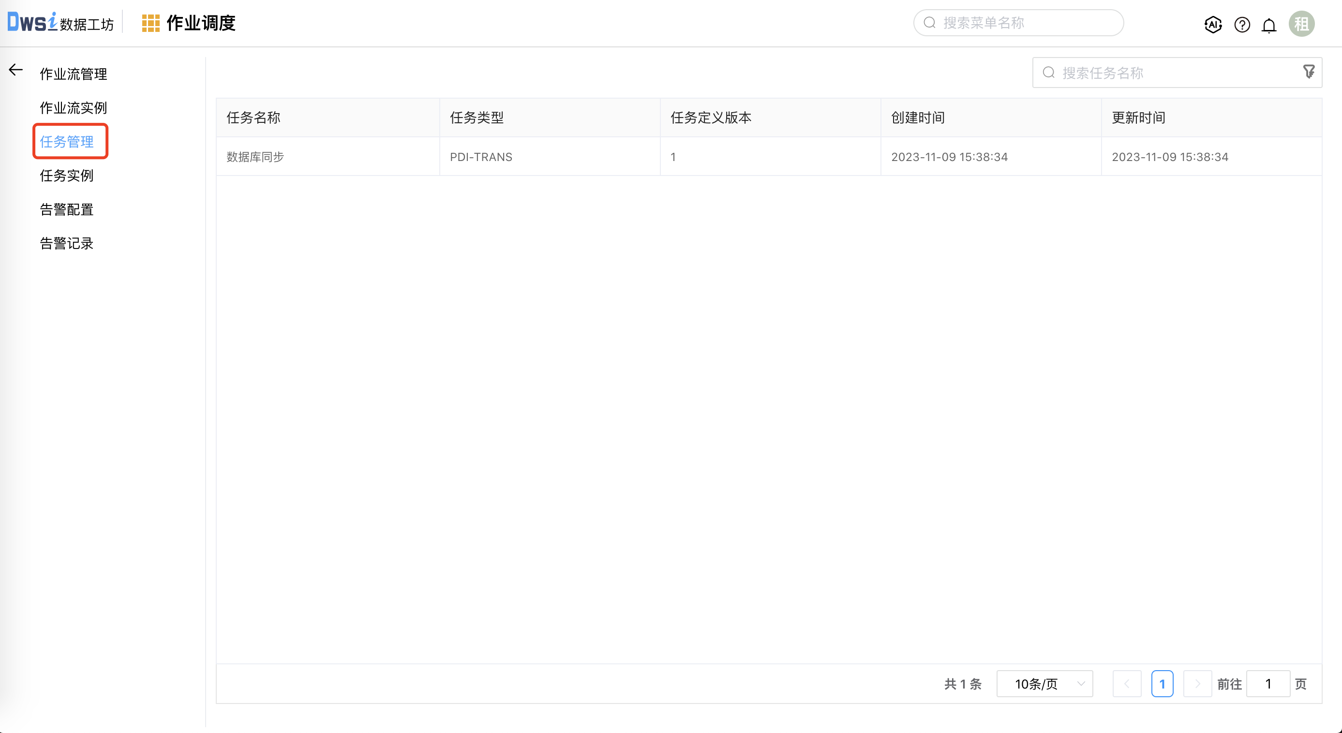
Task: Open the AI assistant icon in top bar
Action: (x=1213, y=25)
